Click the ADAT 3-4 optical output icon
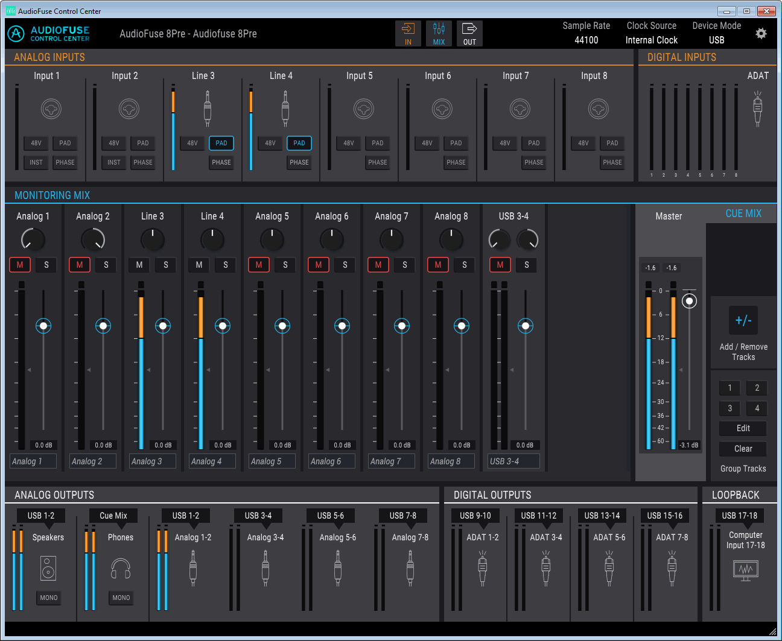The height and width of the screenshot is (641, 782). click(546, 568)
